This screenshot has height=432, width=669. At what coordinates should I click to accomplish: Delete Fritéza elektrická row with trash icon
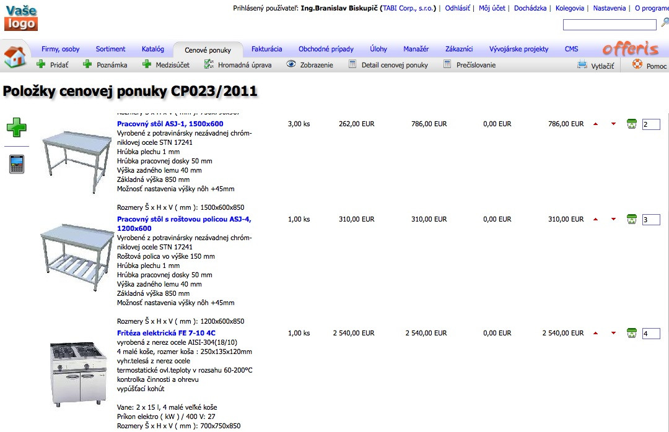632,333
